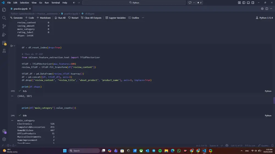Open Windows Start menu
Screen dimensions: 275x154
tap(65, 151)
